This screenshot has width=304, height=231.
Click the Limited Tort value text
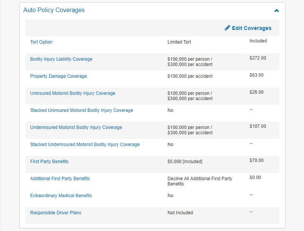179,42
